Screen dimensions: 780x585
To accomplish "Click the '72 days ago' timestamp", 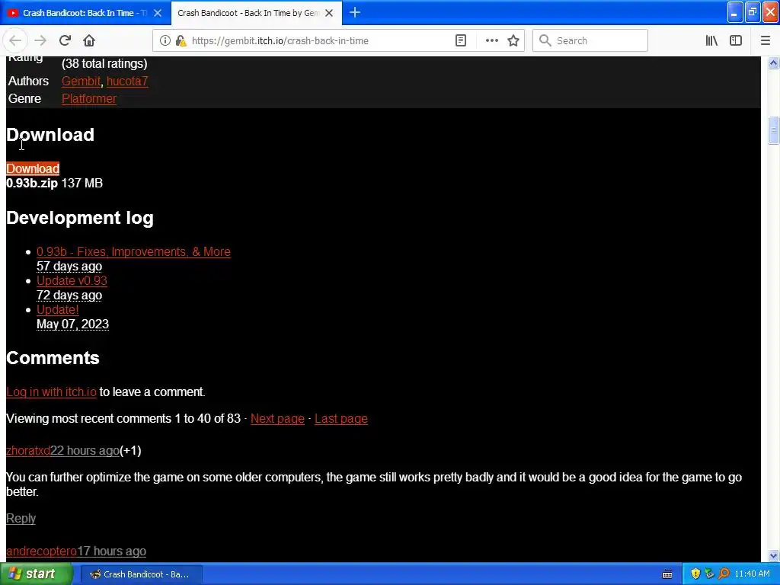I will point(69,295).
